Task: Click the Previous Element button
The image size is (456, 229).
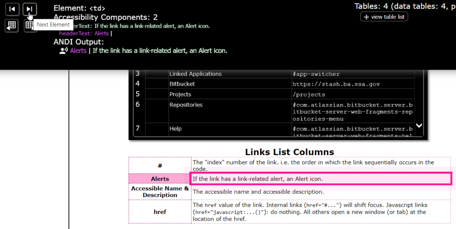Action: click(x=12, y=9)
